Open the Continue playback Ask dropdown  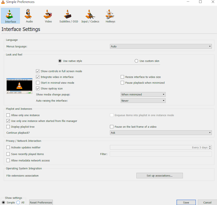coord(161,133)
